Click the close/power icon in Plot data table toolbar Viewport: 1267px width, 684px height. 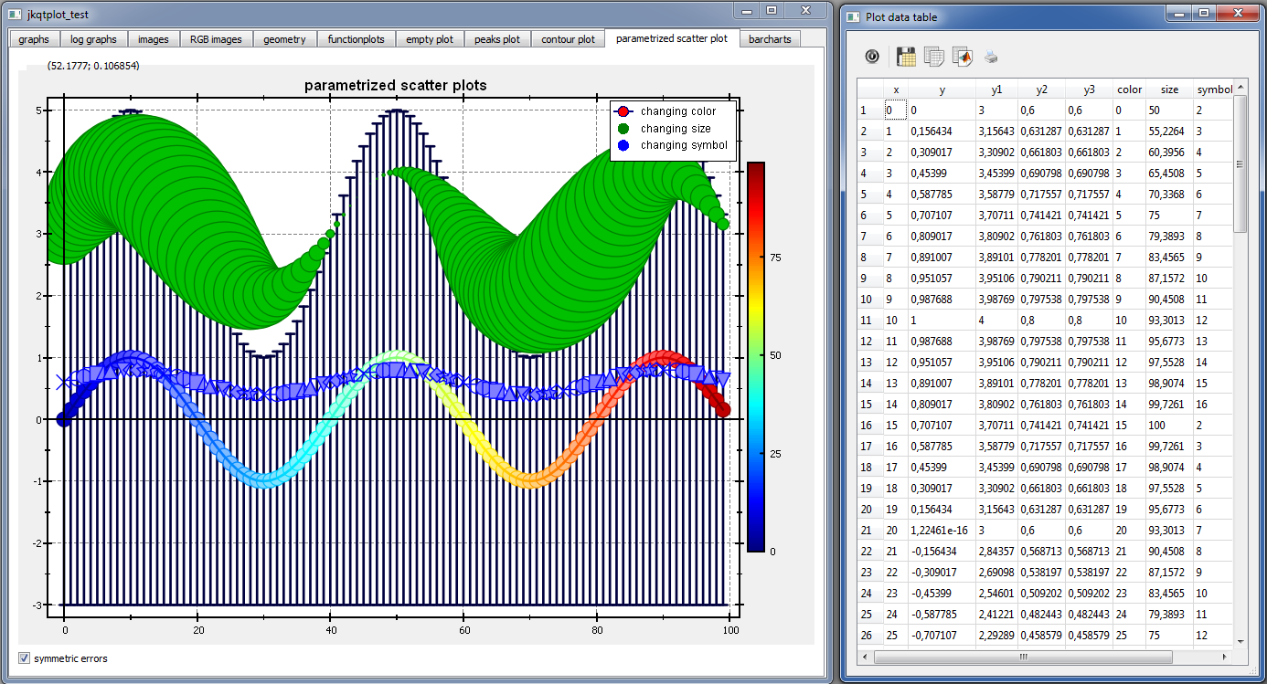click(872, 56)
